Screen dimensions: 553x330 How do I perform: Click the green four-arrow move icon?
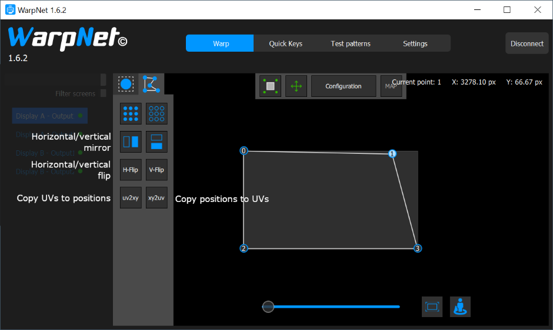pos(297,86)
